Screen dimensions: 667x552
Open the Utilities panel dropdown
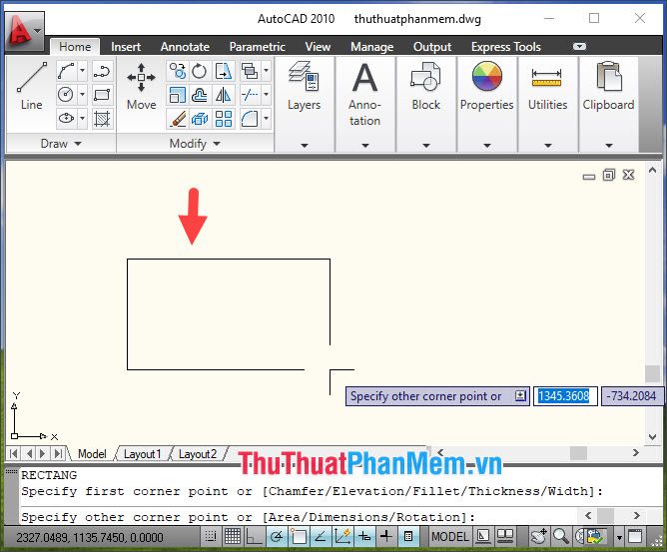(x=548, y=146)
